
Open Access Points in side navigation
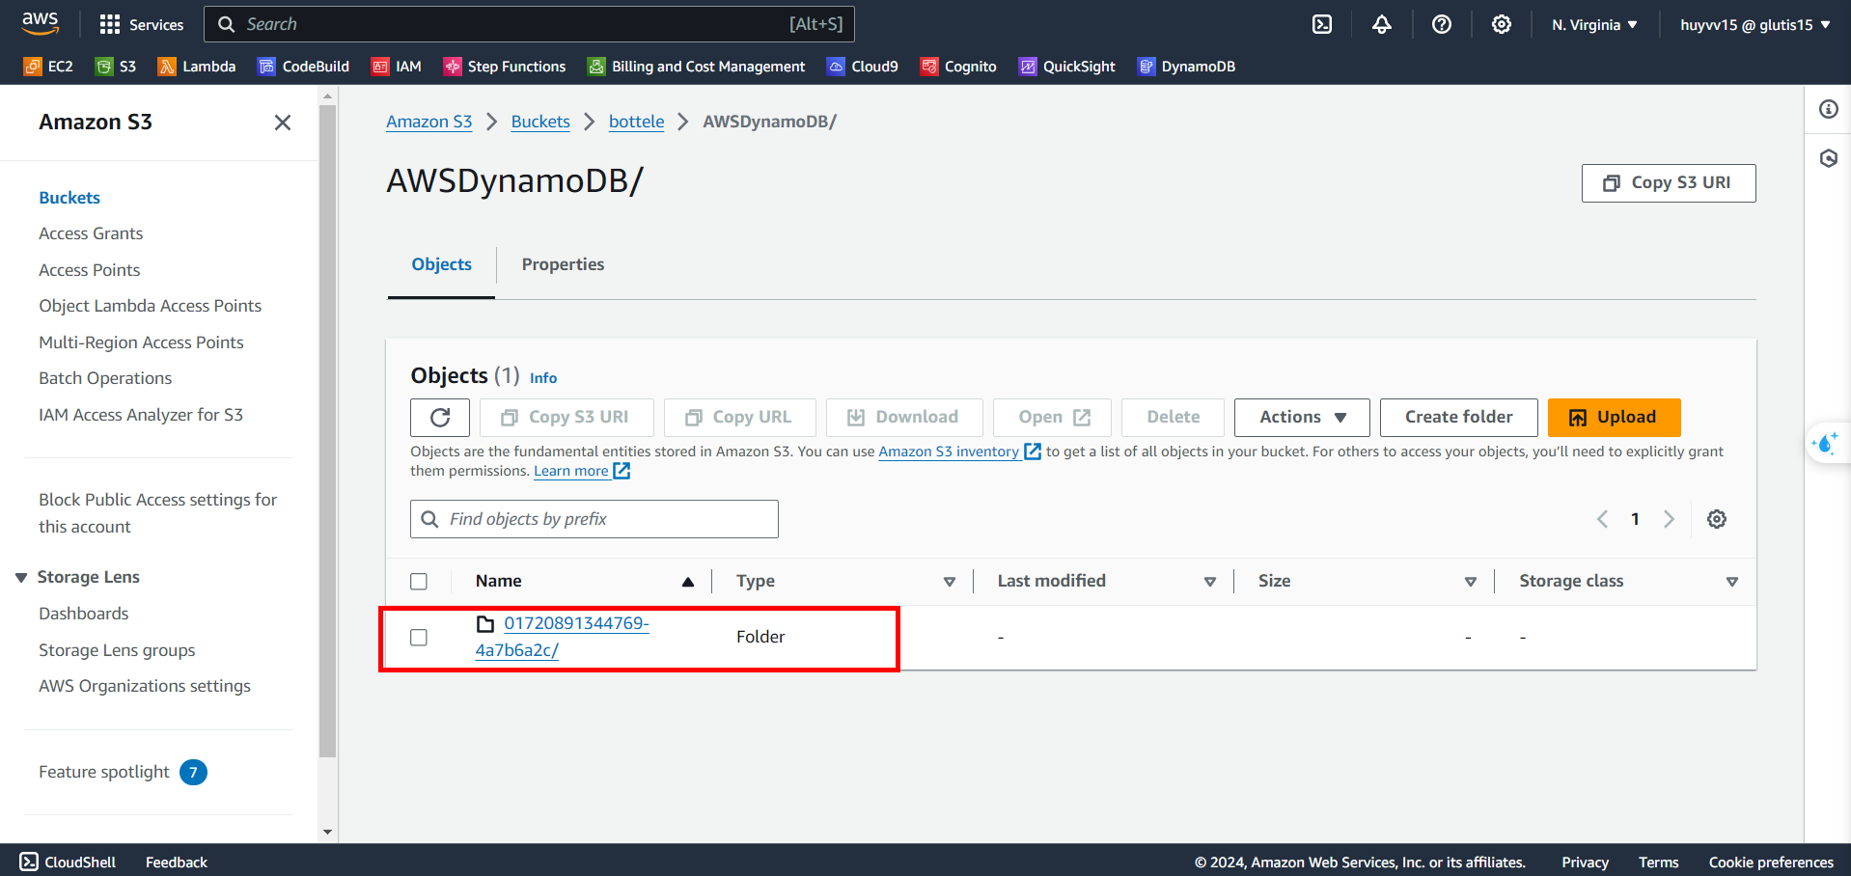tap(90, 270)
